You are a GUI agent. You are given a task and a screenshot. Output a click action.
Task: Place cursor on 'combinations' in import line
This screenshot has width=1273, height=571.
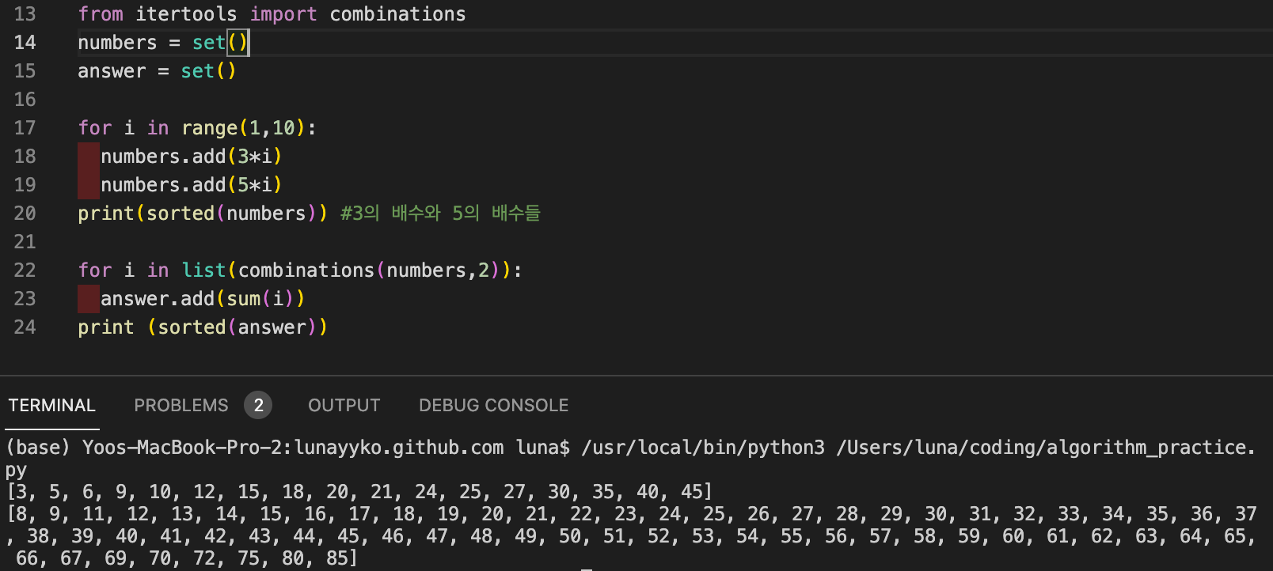click(397, 14)
